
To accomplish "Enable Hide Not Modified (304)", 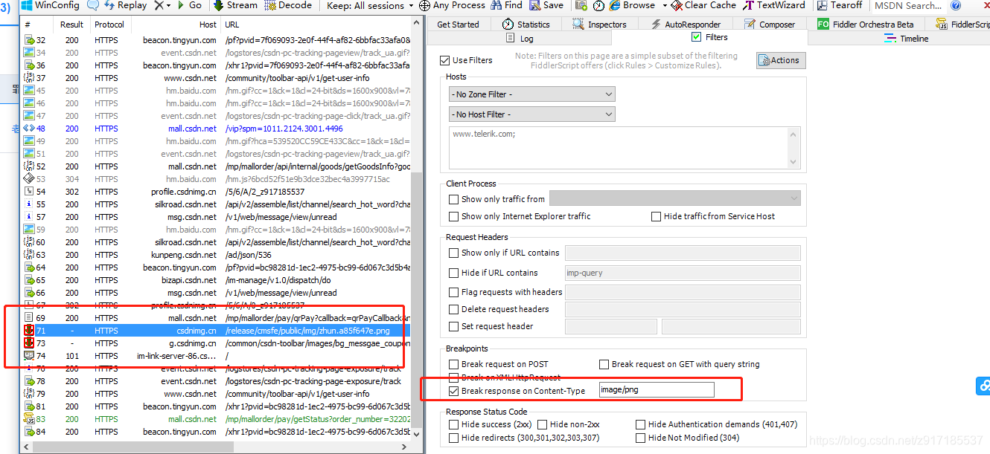I will pyautogui.click(x=641, y=438).
